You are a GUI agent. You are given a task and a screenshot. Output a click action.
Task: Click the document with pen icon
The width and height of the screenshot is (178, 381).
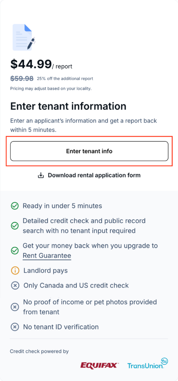click(24, 37)
